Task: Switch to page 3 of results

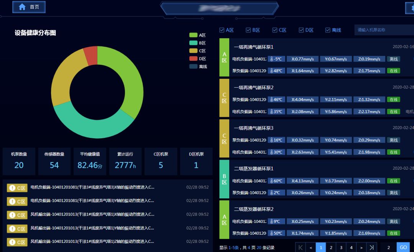Action: click(341, 247)
